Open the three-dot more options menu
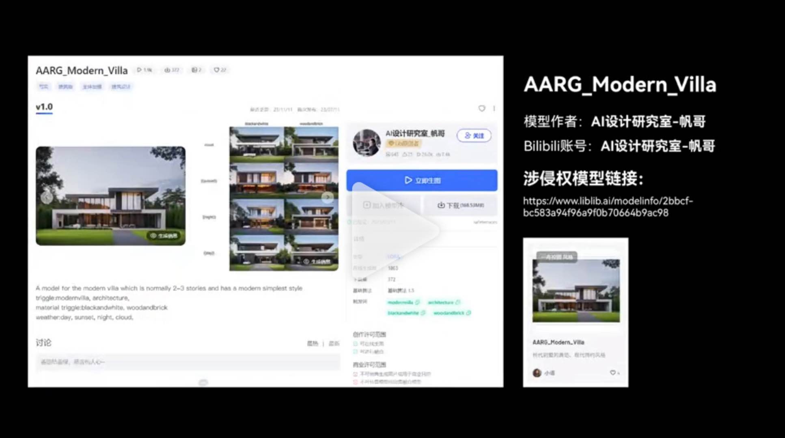Viewport: 785px width, 438px height. tap(494, 108)
